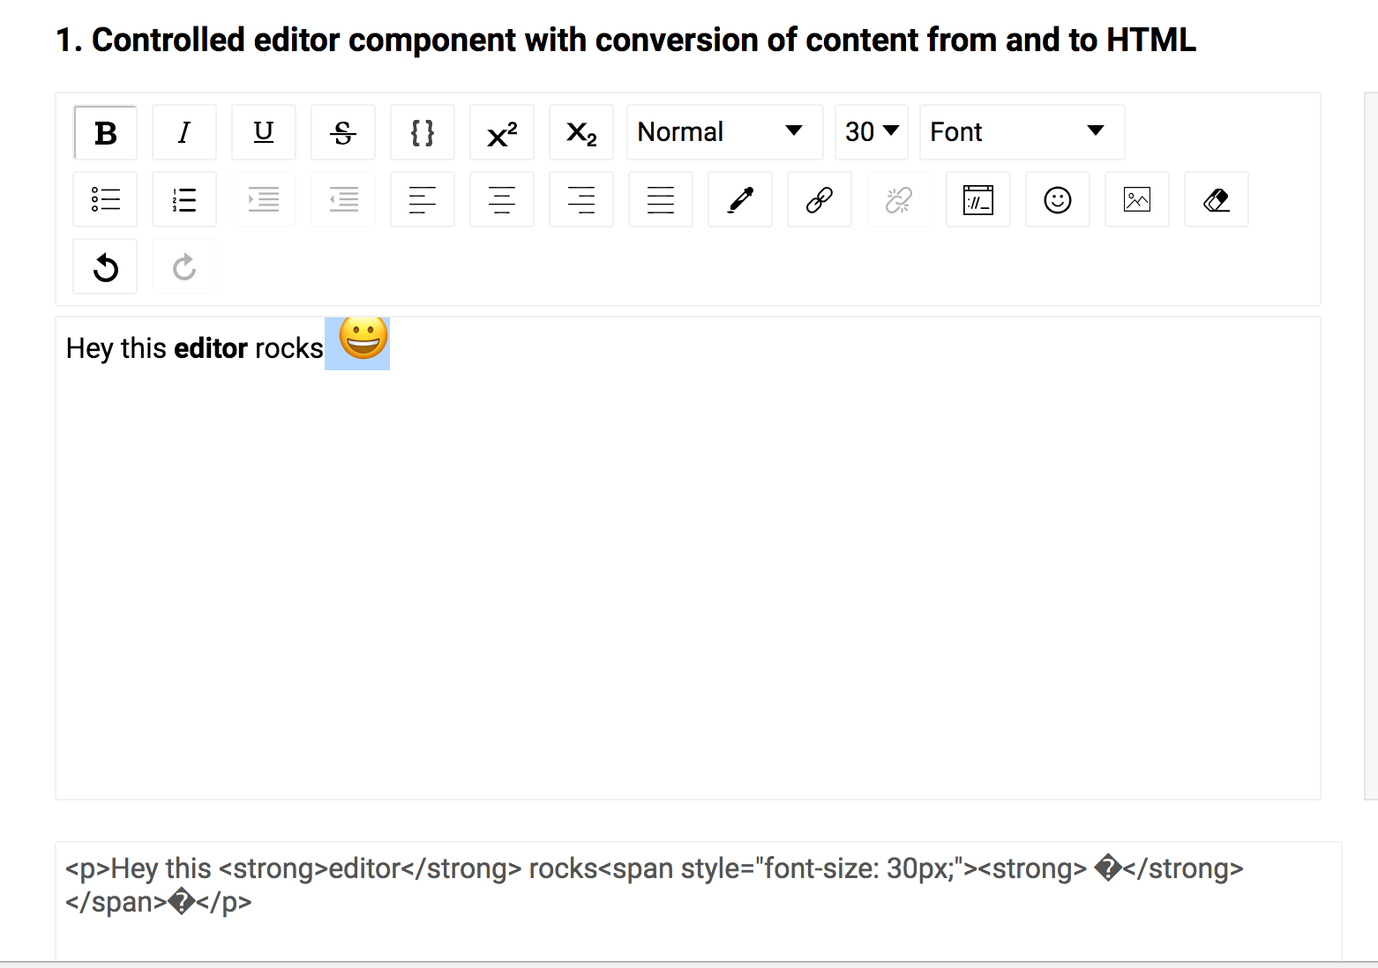This screenshot has width=1378, height=968.
Task: Insert an emoji from the smiley icon
Action: click(x=1057, y=199)
